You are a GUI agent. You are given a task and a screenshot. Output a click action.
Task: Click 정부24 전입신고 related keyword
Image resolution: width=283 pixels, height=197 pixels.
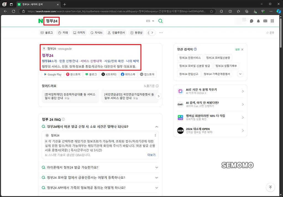coord(188,74)
